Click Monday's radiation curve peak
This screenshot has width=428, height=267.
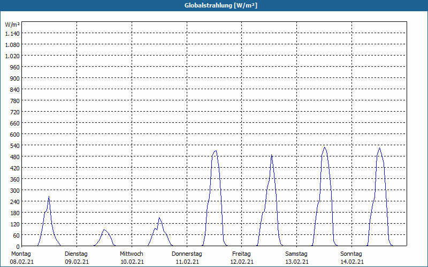[x=49, y=197]
